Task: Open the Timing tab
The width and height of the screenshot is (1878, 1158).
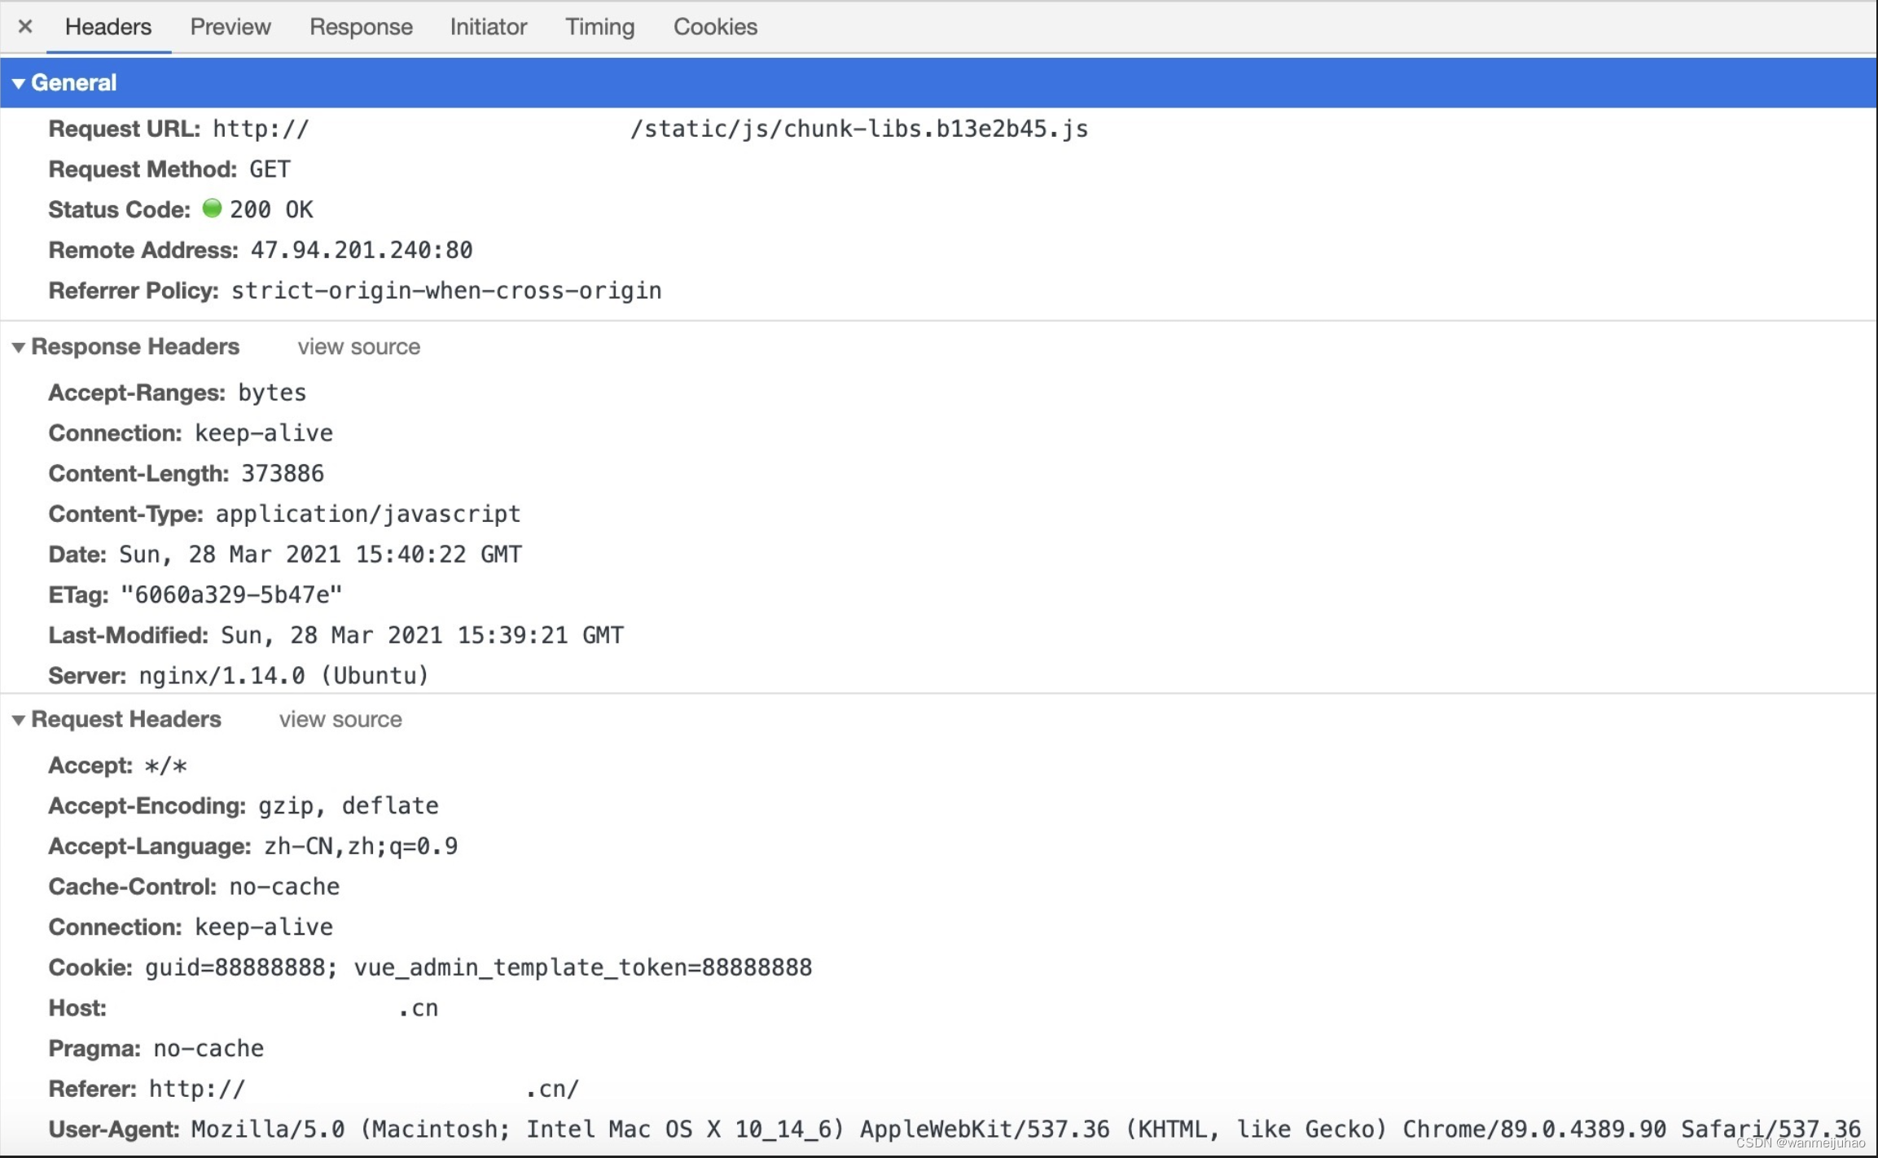Action: point(600,27)
